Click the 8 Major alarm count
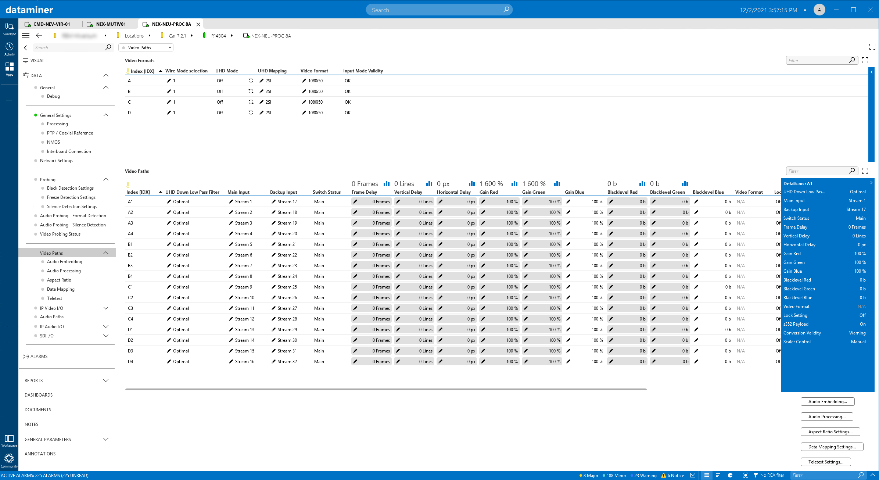 [x=589, y=475]
